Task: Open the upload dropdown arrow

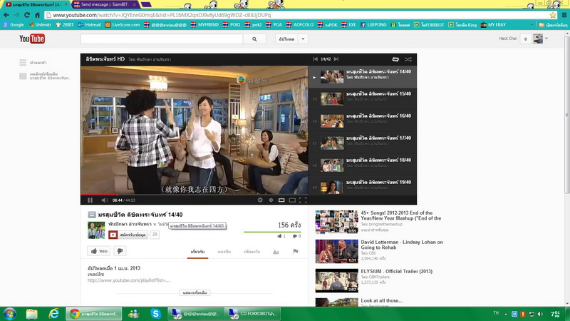Action: click(x=303, y=39)
